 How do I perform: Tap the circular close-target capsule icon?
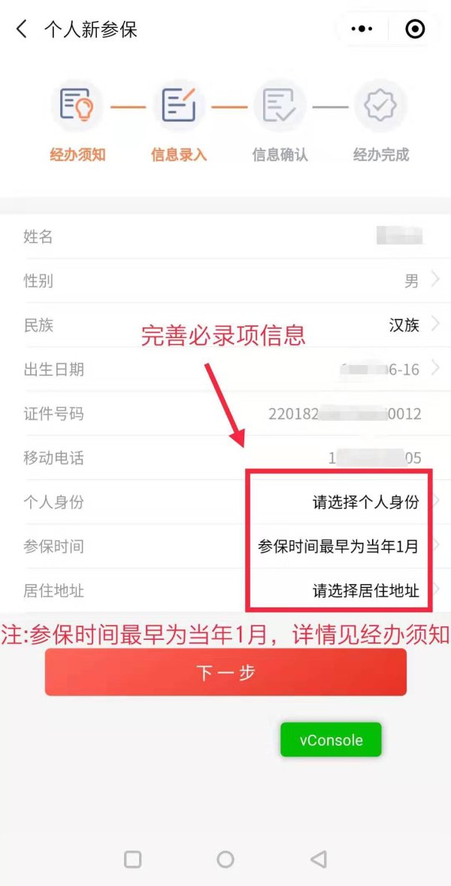(x=416, y=29)
